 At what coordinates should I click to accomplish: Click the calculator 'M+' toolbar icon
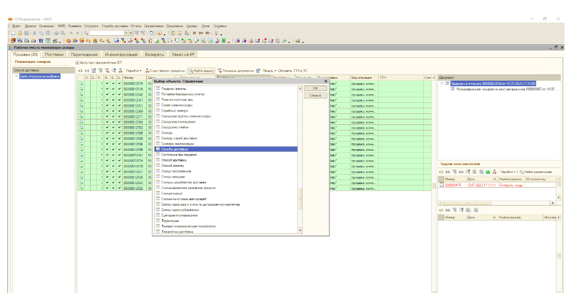coord(201,33)
